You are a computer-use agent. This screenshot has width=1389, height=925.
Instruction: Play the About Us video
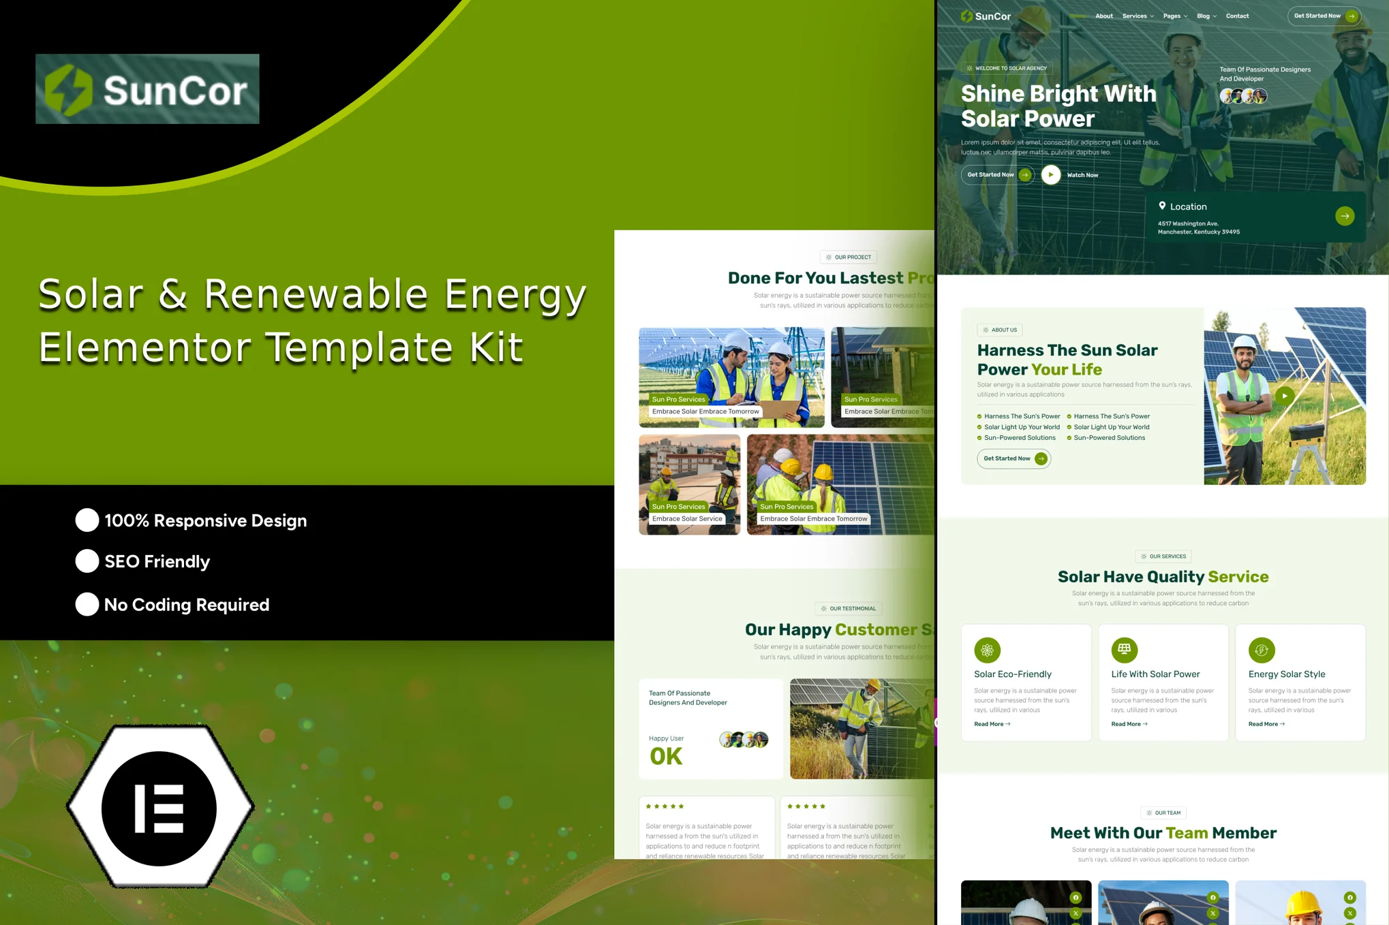pyautogui.click(x=1285, y=396)
